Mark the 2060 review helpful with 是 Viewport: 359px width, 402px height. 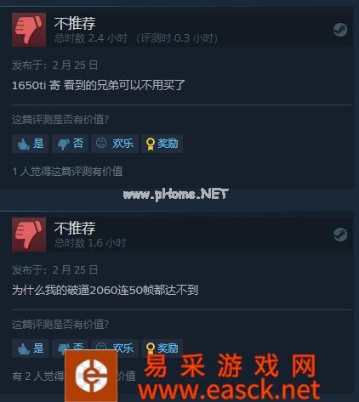click(31, 348)
